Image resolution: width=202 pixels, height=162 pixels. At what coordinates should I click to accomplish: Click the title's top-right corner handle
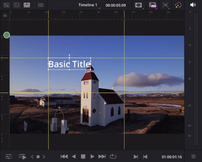click(x=91, y=58)
